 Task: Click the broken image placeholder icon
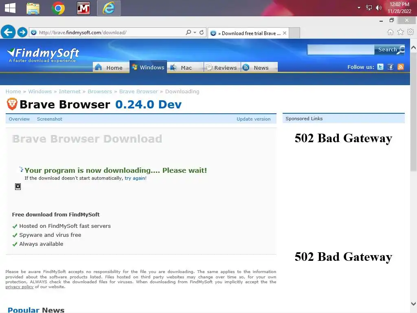18,187
